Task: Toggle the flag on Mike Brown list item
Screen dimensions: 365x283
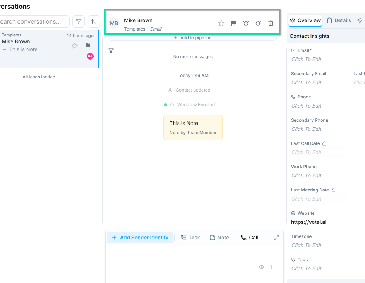Action: click(x=88, y=46)
